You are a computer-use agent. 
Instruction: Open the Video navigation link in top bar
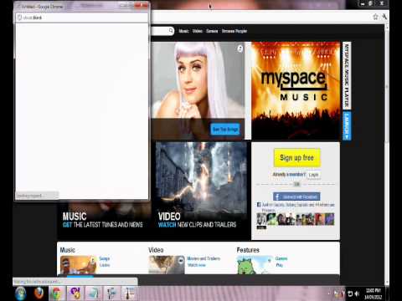(198, 31)
